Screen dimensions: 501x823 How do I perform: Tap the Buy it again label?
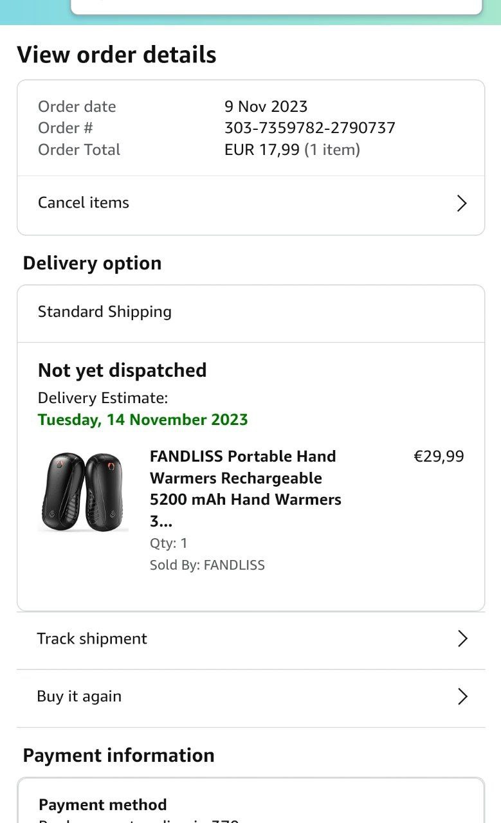point(79,696)
